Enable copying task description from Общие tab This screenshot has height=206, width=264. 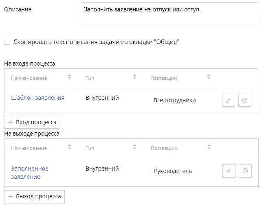click(7, 42)
